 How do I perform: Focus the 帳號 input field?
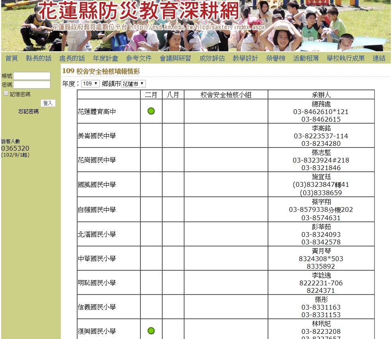tap(32, 76)
